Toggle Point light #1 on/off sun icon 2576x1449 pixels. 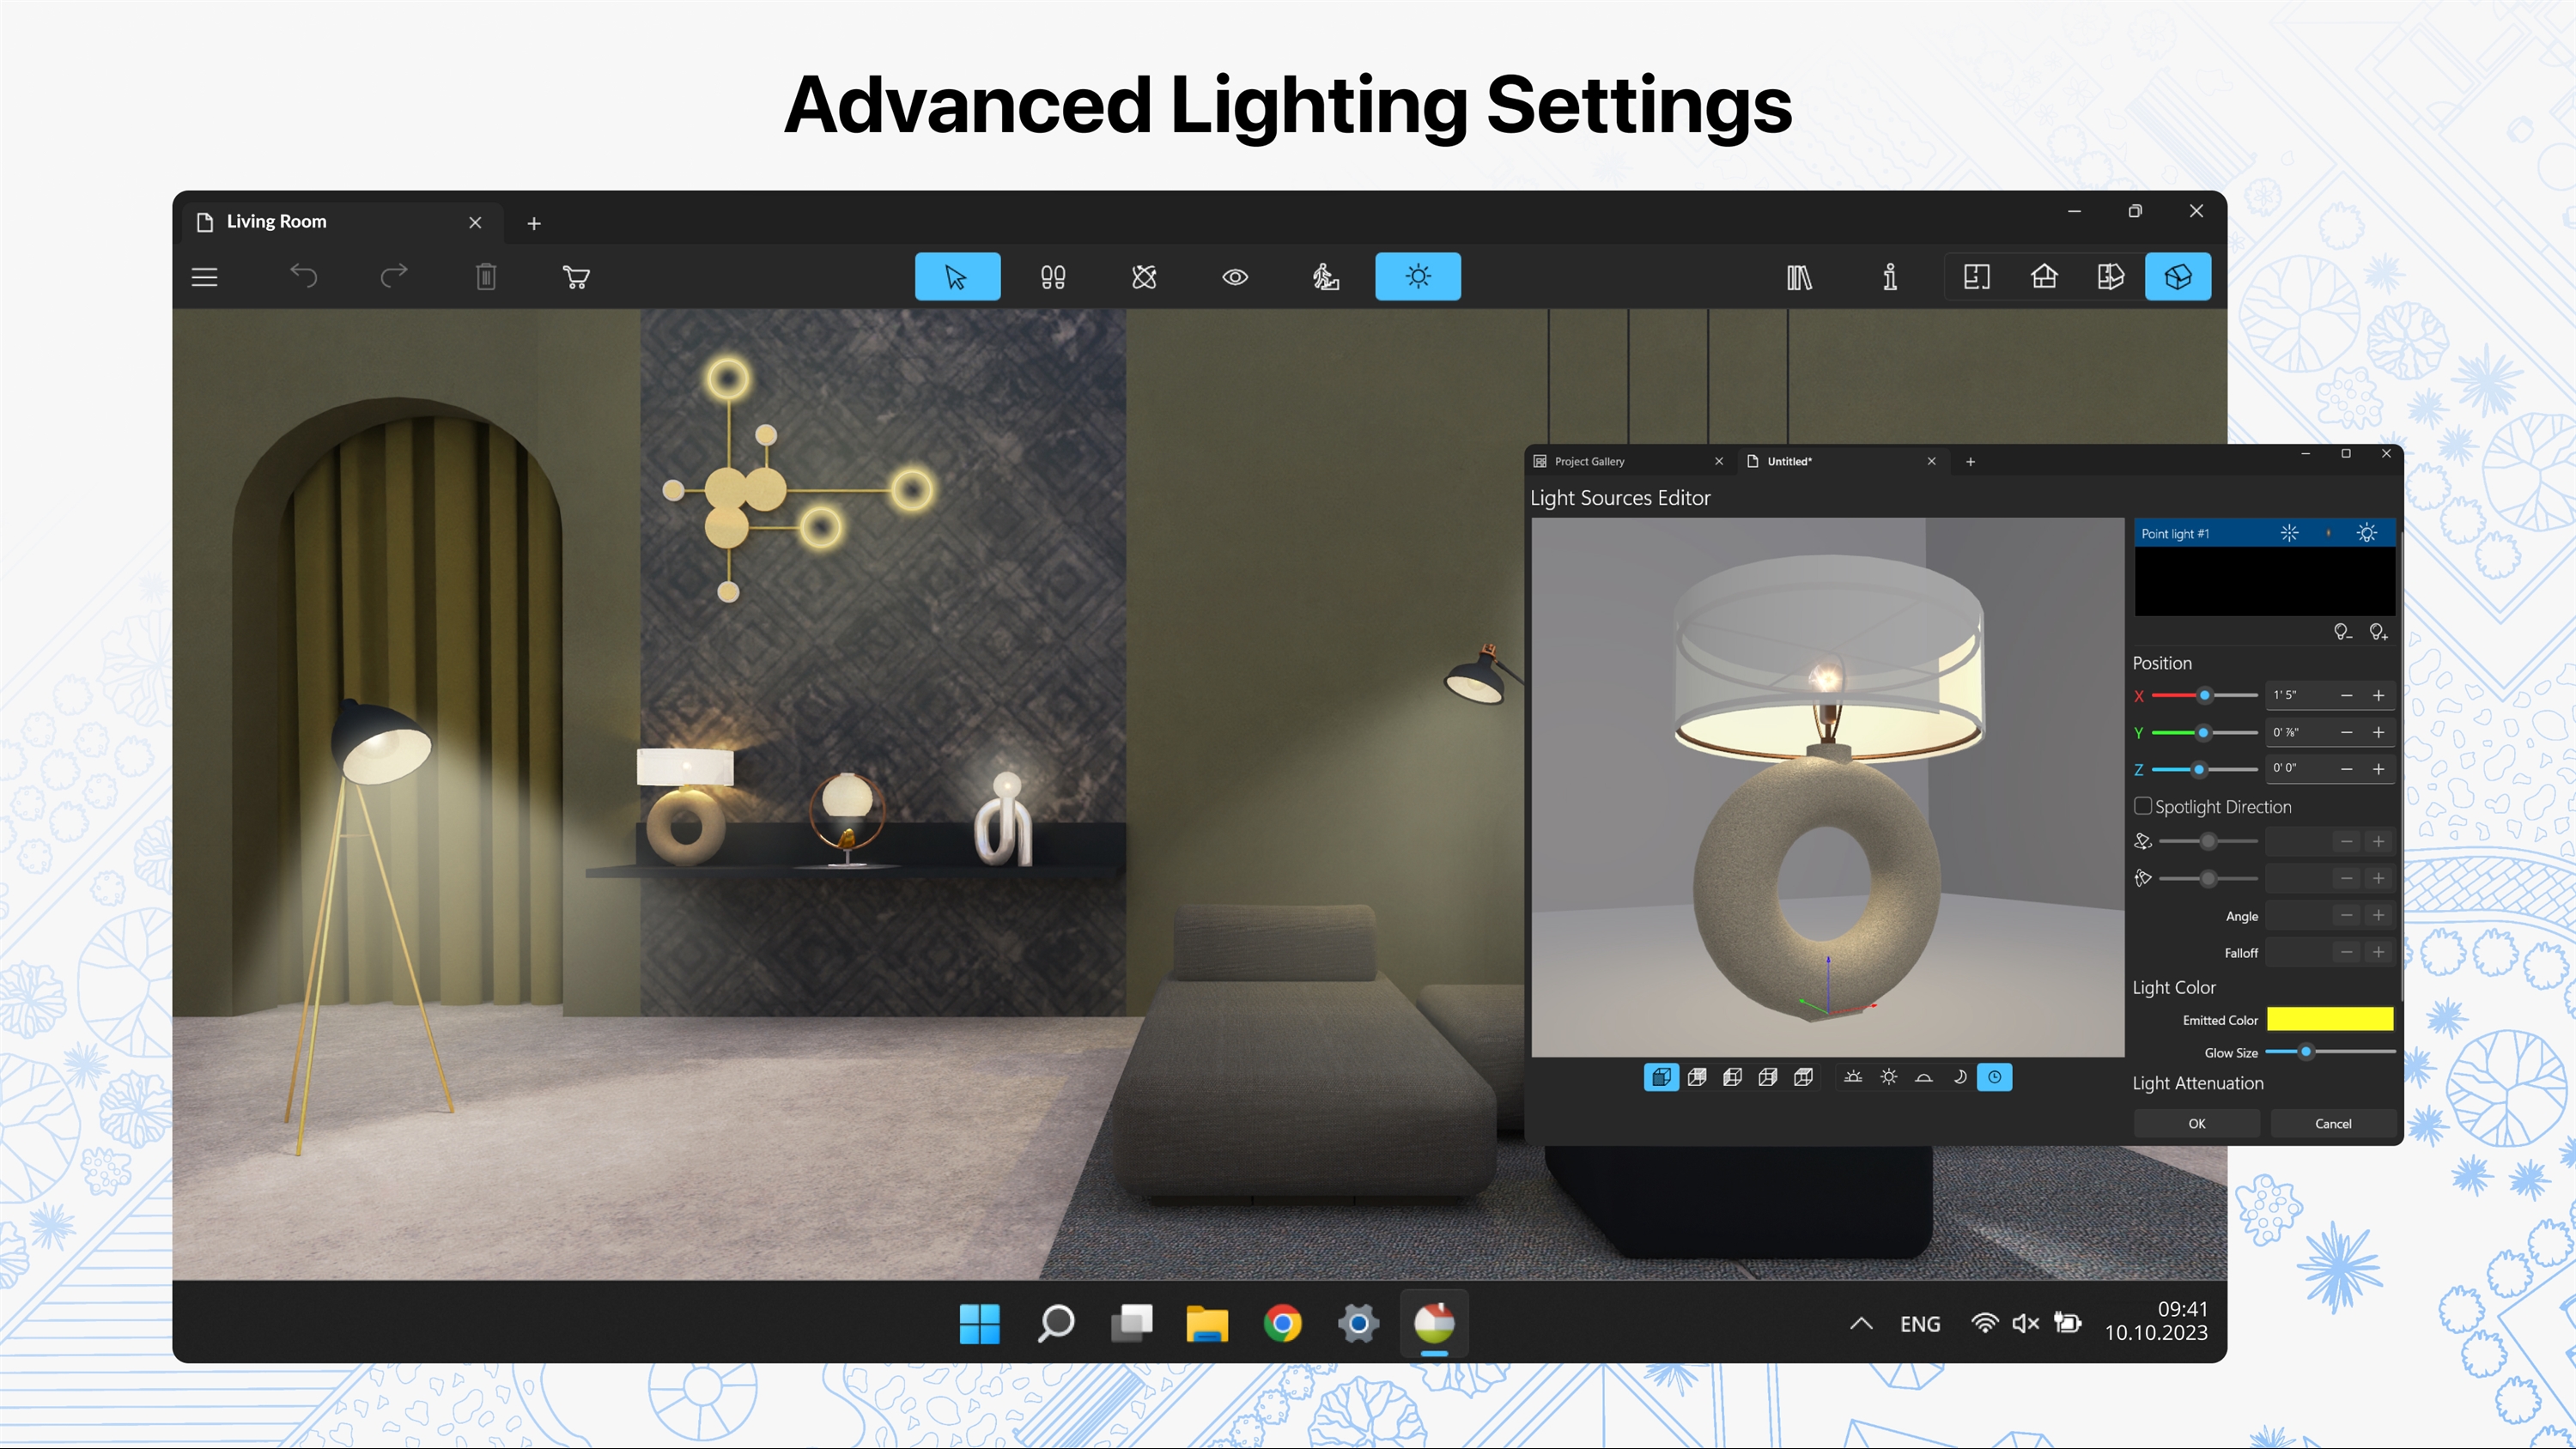point(2366,533)
